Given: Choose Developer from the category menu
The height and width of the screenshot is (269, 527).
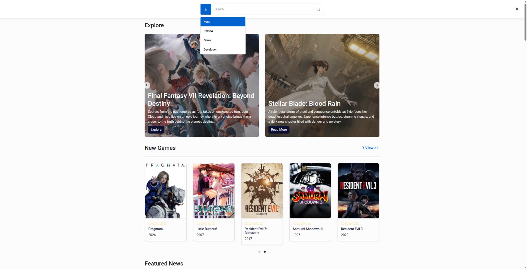Looking at the screenshot, I should [x=223, y=50].
